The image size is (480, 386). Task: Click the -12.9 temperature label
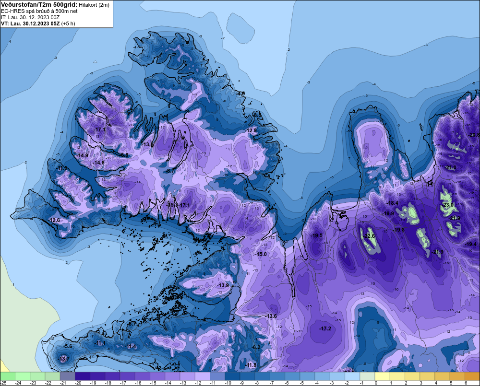[251, 130]
